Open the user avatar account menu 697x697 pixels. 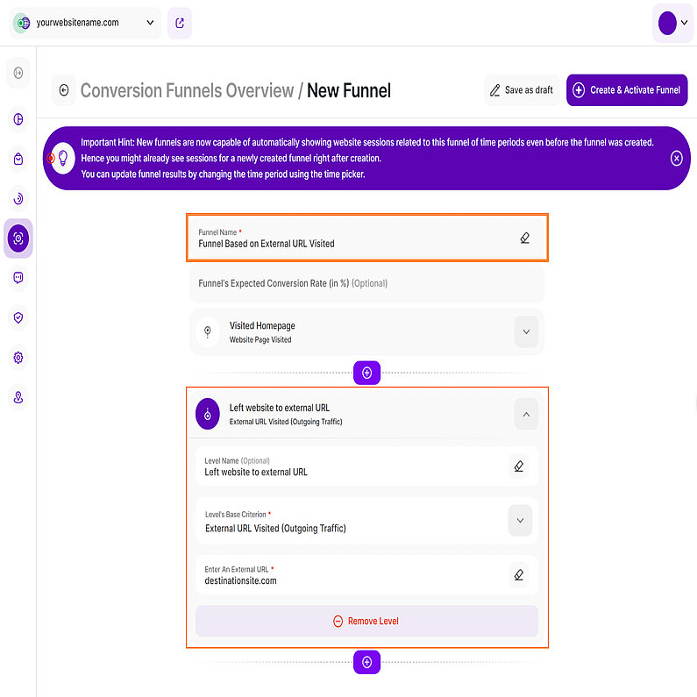click(x=672, y=24)
